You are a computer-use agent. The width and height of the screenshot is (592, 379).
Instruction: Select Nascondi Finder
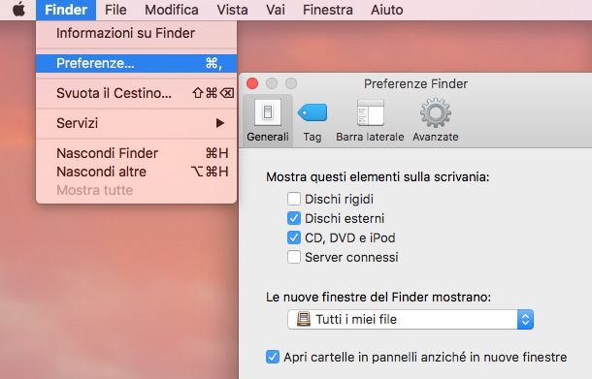coord(136,153)
